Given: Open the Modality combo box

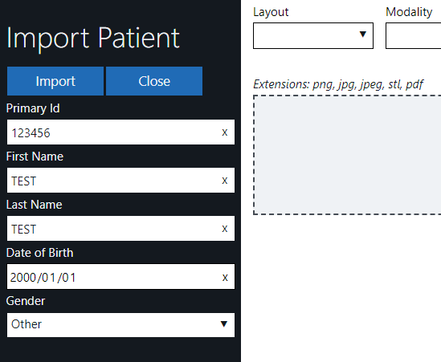Looking at the screenshot, I should pos(413,35).
